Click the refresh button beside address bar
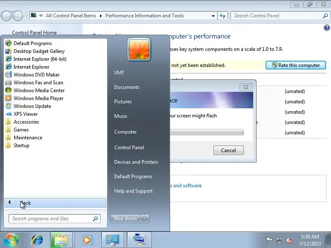Image resolution: width=331 pixels, height=248 pixels. tap(223, 16)
